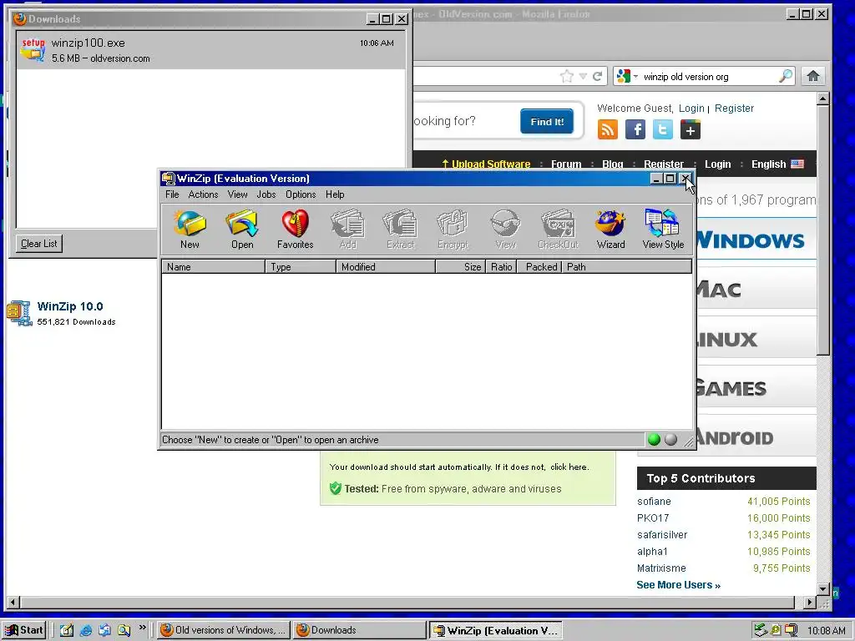855x641 pixels.
Task: Open the File menu in WinZip
Action: (x=172, y=194)
